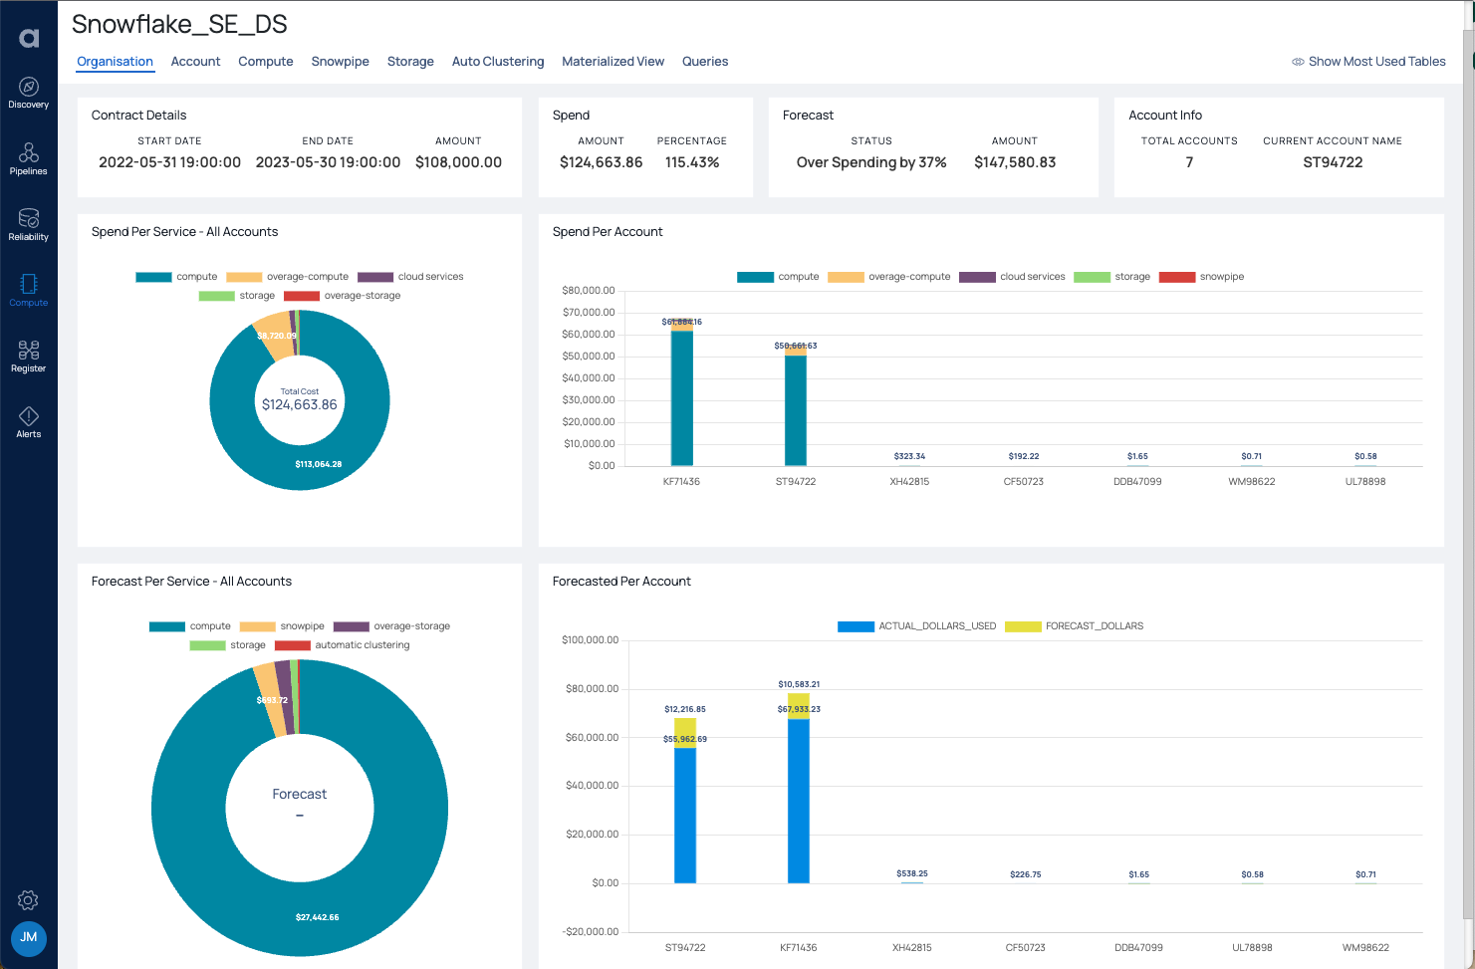The width and height of the screenshot is (1475, 969).
Task: Go to the Reliability section
Action: (28, 224)
